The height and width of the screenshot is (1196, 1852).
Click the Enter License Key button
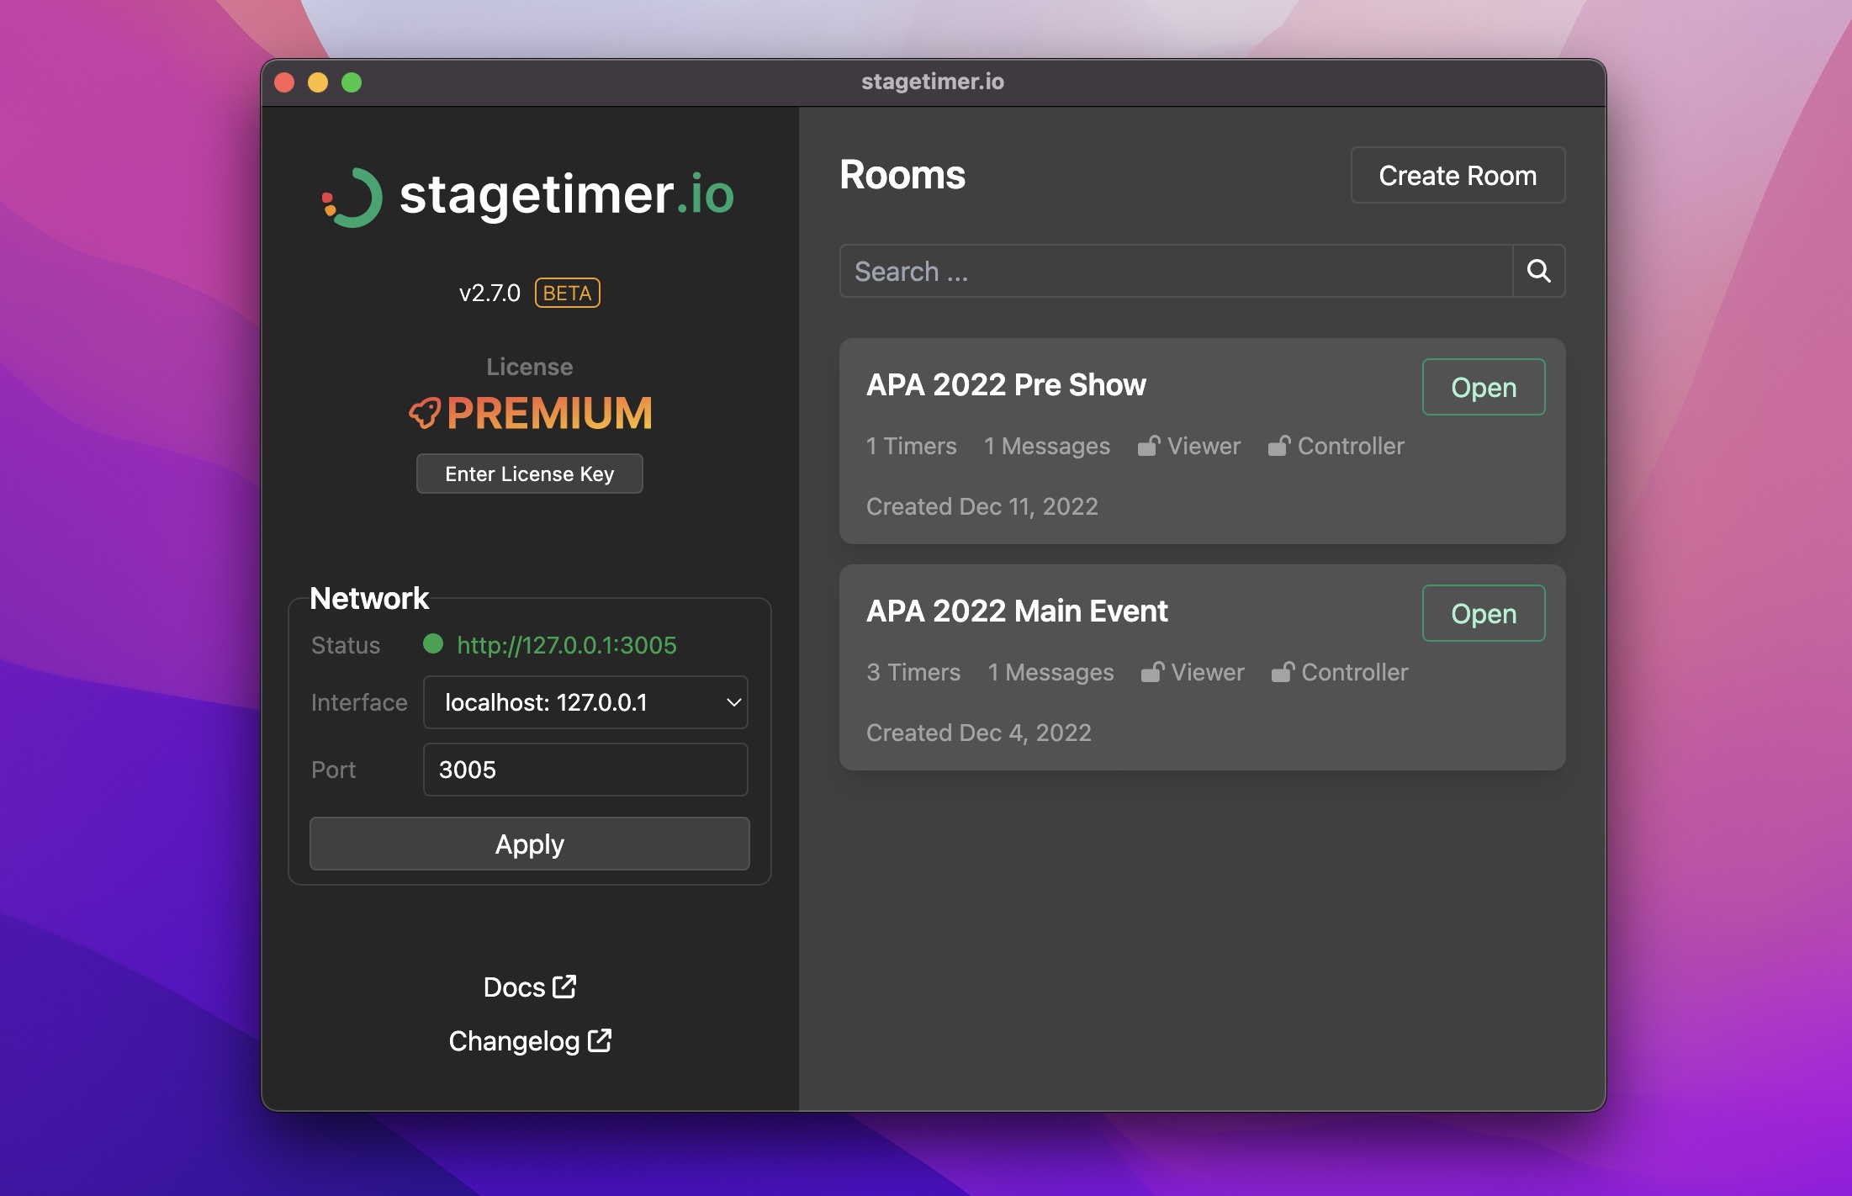click(x=529, y=474)
